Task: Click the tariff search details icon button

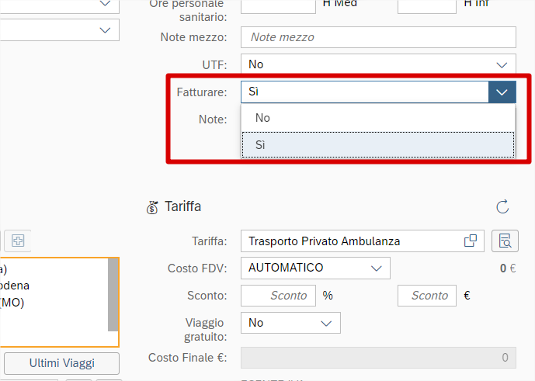Action: click(x=505, y=241)
